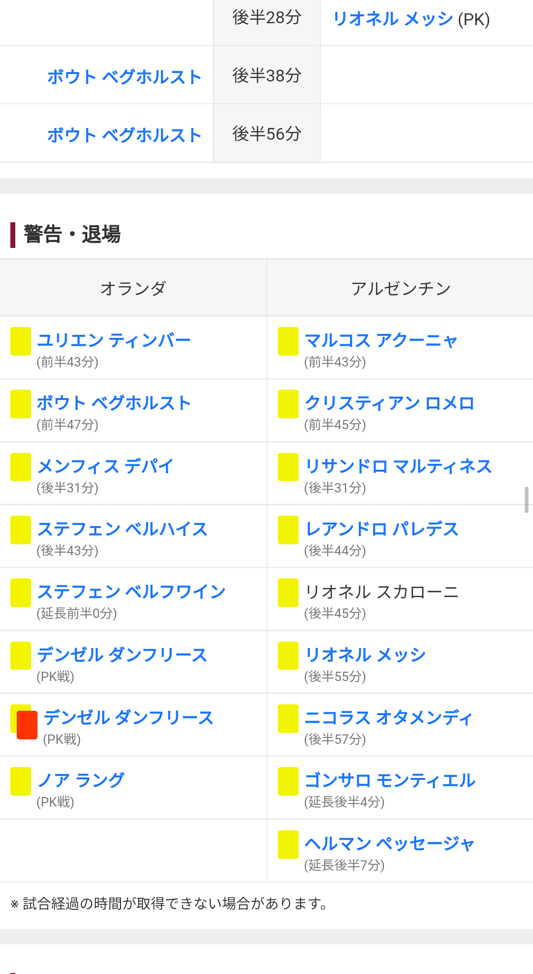Viewport: 533px width, 974px height.
Task: Open ステフェン ベルフワイン player page
Action: 131,592
